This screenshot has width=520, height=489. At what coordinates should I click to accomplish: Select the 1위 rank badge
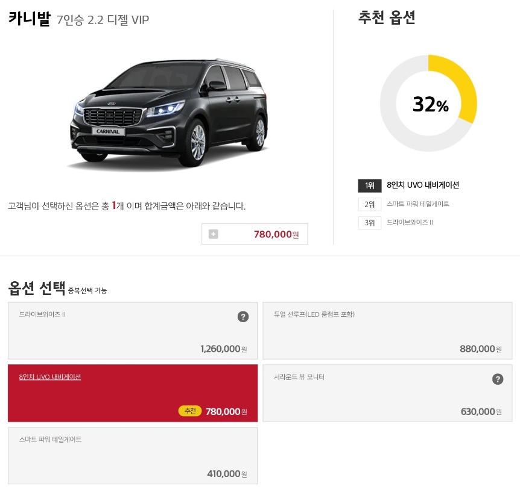point(369,186)
